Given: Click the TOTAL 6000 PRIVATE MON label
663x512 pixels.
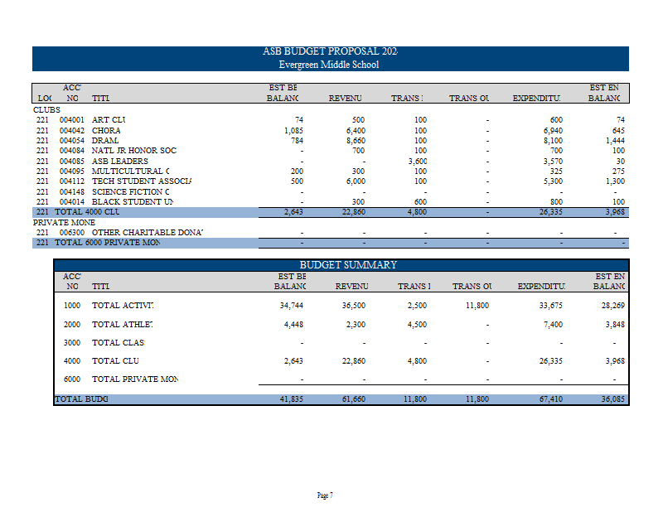Looking at the screenshot, I should (108, 243).
